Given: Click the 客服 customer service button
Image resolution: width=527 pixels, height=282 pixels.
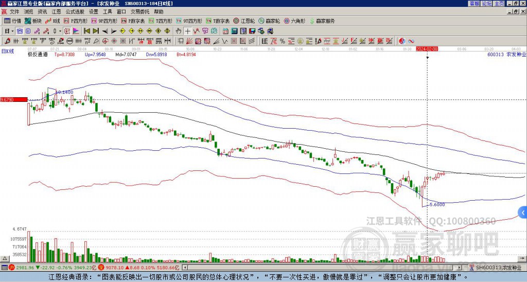Looking at the screenshot, I should coord(474,3).
